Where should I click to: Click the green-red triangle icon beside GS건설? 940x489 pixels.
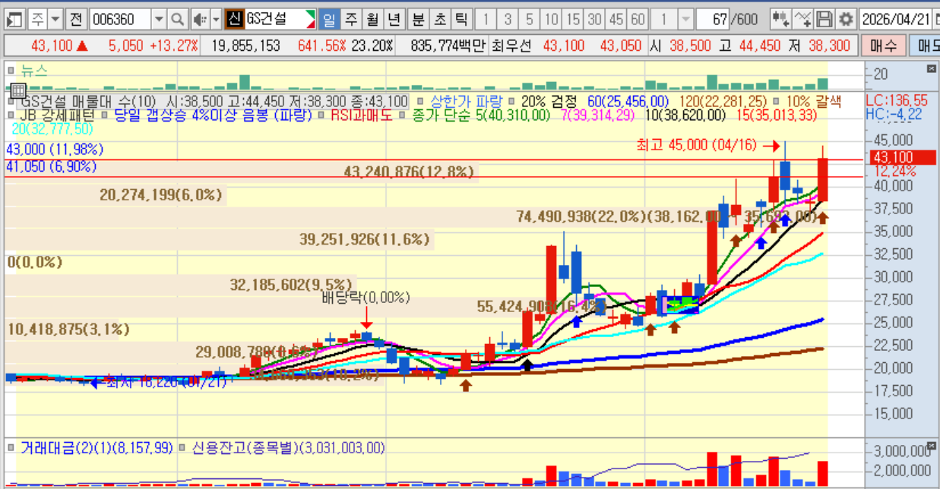coord(309,18)
